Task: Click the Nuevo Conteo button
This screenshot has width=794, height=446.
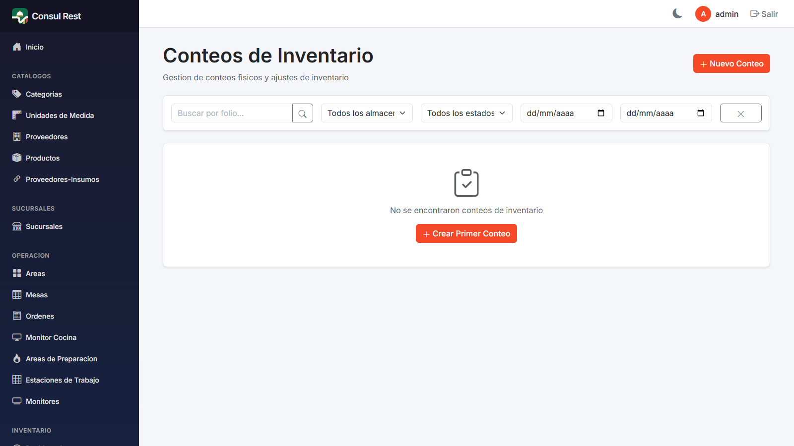Action: point(731,63)
